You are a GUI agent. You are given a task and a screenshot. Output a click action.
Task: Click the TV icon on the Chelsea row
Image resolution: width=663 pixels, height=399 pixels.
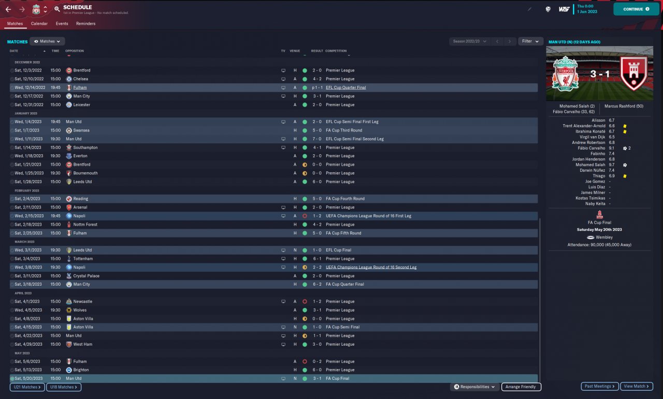[283, 79]
